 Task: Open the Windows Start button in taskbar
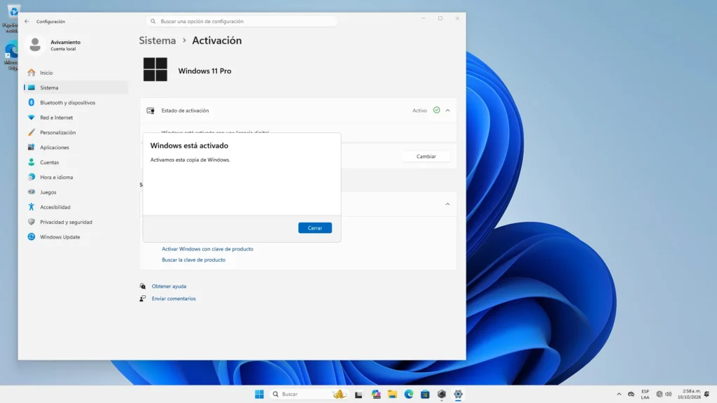pyautogui.click(x=259, y=394)
